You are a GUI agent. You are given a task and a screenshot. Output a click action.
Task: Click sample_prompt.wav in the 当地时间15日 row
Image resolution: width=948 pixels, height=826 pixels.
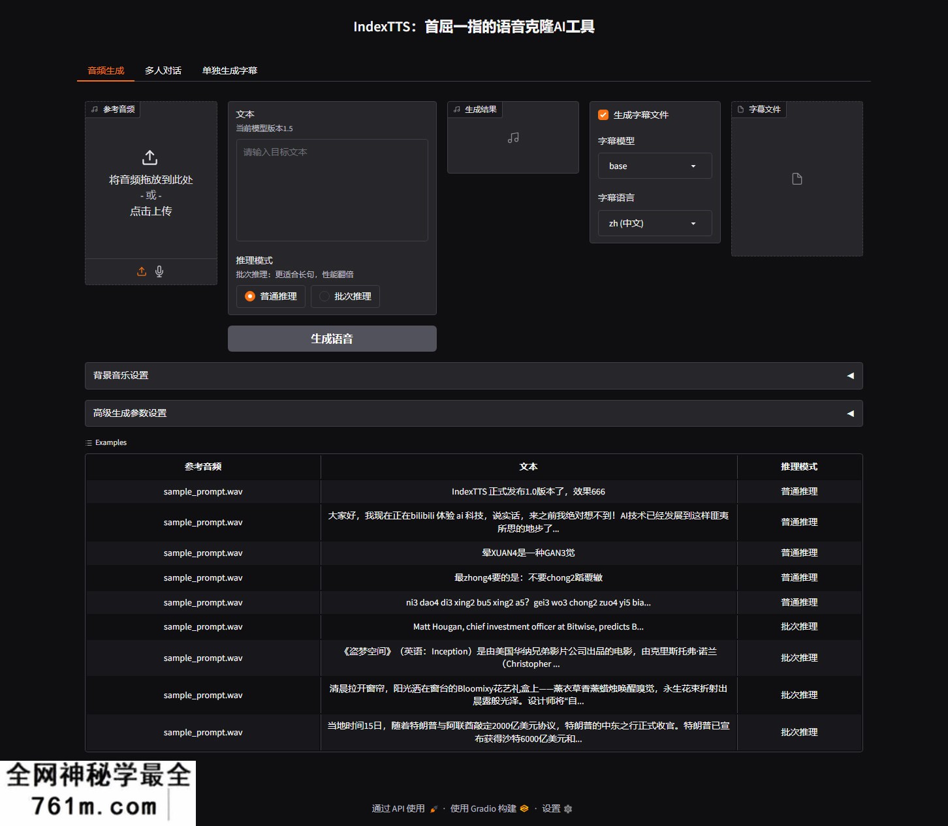pyautogui.click(x=203, y=732)
